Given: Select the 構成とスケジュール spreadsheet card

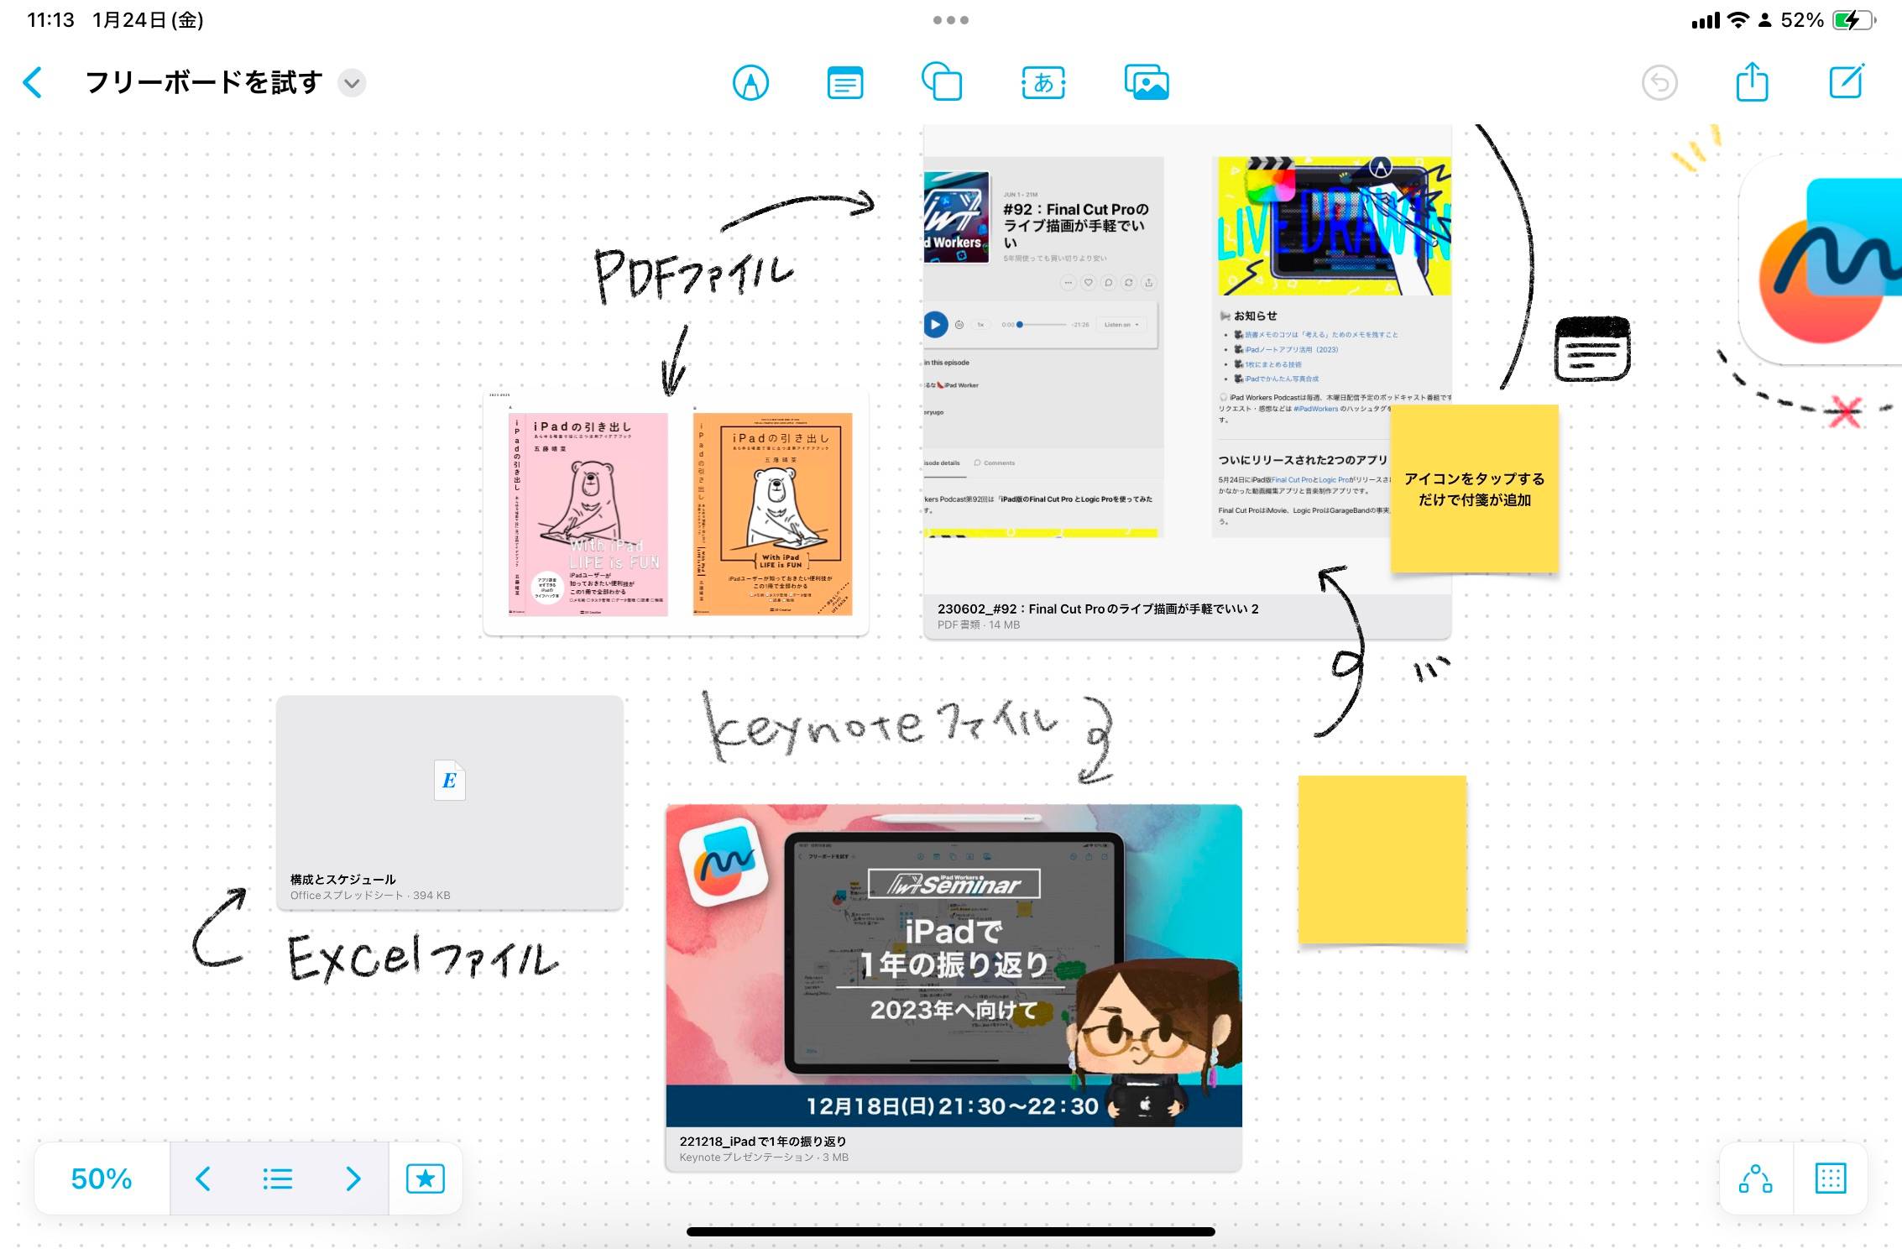Looking at the screenshot, I should pos(450,802).
